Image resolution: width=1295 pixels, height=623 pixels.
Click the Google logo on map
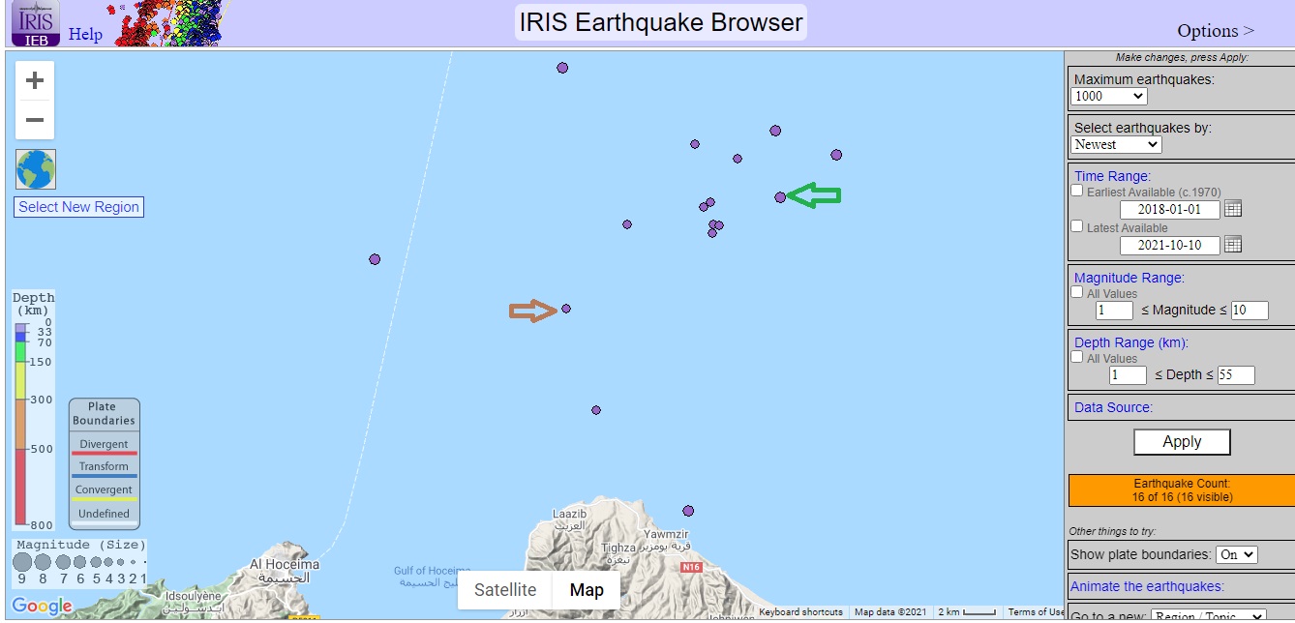point(42,607)
